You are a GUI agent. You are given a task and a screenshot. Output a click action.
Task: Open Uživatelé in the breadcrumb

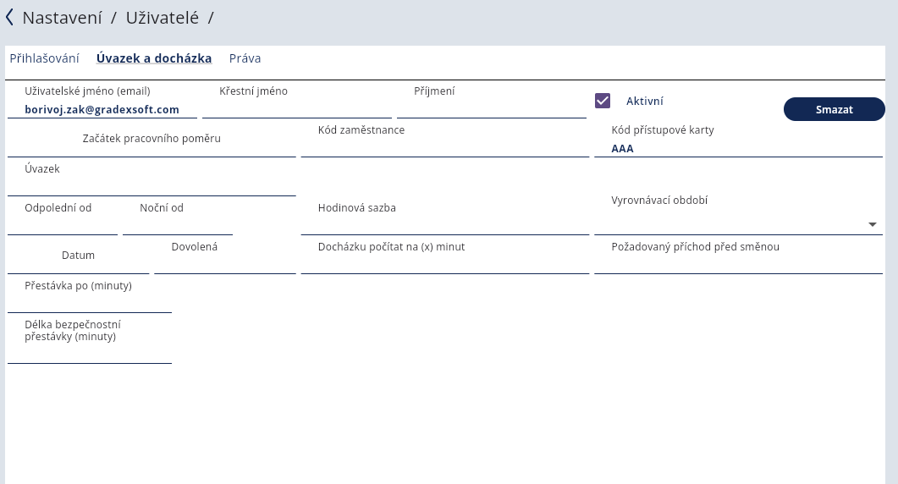tap(162, 17)
